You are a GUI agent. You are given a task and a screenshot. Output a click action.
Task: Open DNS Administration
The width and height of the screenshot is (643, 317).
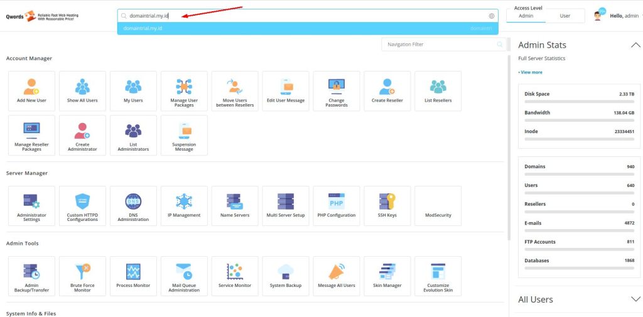133,206
